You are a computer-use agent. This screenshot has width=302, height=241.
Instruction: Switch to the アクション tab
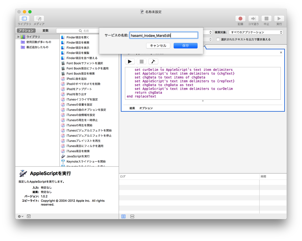pyautogui.click(x=26, y=31)
